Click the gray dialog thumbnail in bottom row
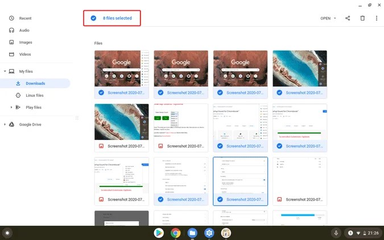384x240 pixels. point(122,218)
